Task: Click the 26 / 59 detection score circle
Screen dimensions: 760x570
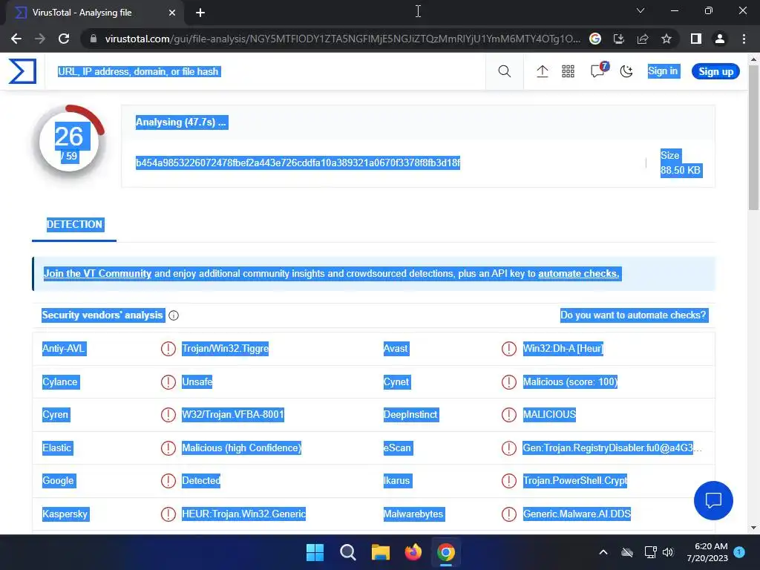Action: coord(69,142)
